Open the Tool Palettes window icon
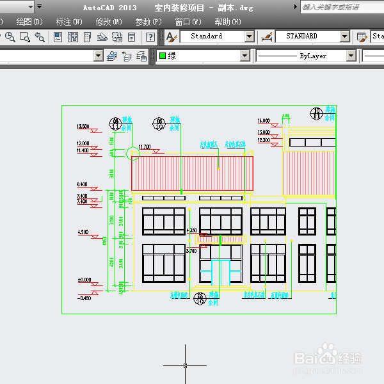 click(87, 37)
